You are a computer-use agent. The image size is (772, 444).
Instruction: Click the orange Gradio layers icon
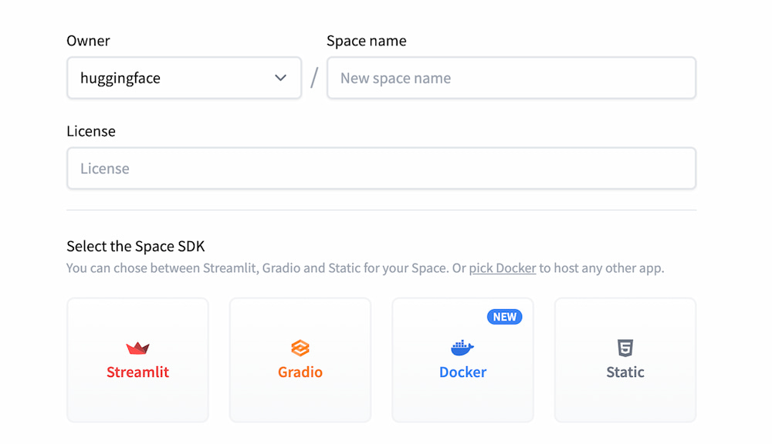coord(300,348)
